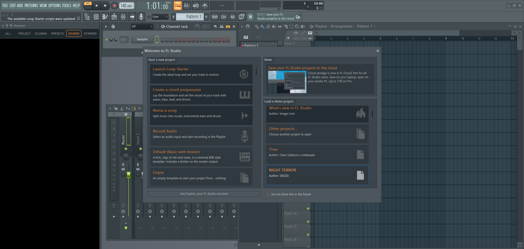
Task: Load the NIGHT TERROR demo project
Action: point(317,175)
